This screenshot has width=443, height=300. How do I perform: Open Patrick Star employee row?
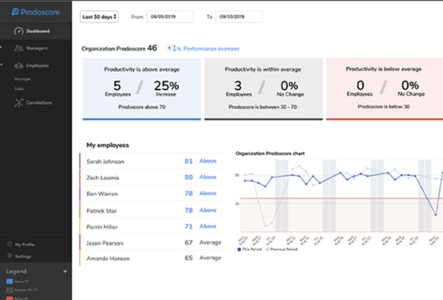(152, 210)
